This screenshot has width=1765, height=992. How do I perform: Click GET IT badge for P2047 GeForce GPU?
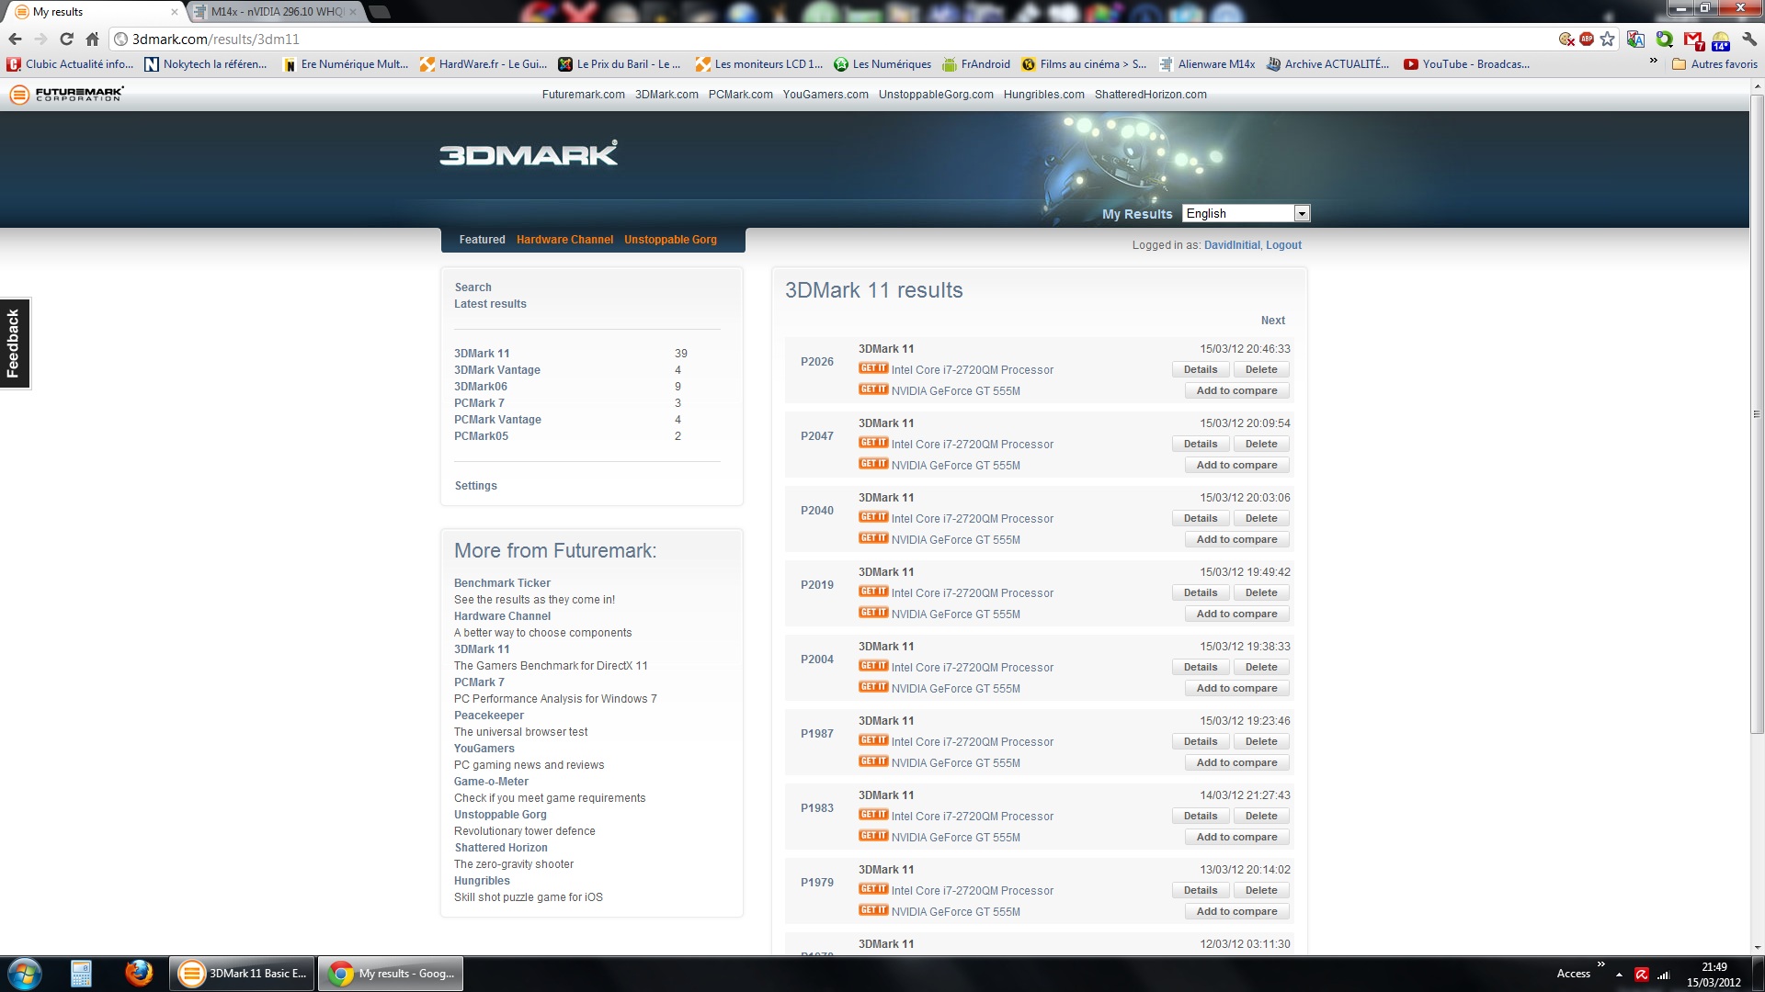pos(873,464)
